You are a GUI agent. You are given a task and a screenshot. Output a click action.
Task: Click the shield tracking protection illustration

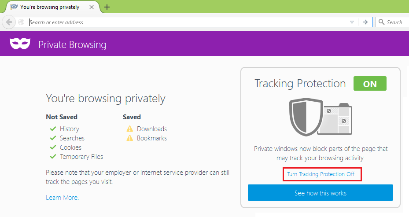click(321, 117)
